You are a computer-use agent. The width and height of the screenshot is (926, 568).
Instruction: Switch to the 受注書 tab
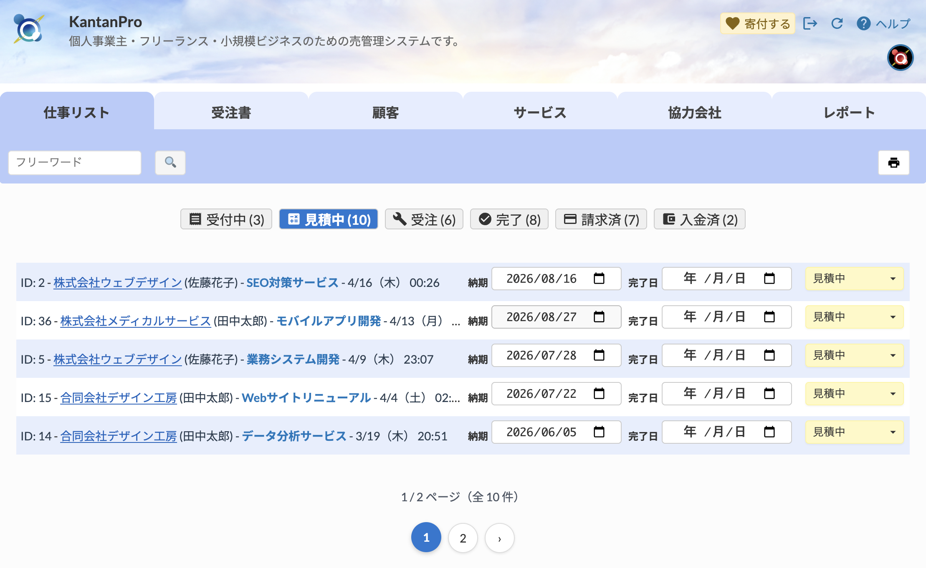tap(231, 113)
